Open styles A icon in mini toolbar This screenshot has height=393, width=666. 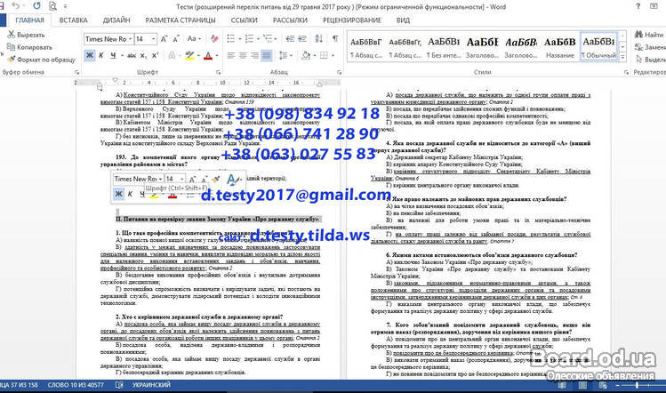point(233,180)
